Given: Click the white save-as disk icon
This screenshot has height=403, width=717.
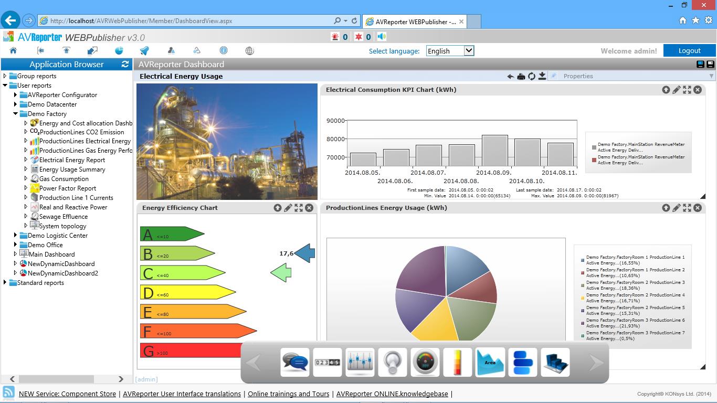Looking at the screenshot, I should [x=710, y=64].
